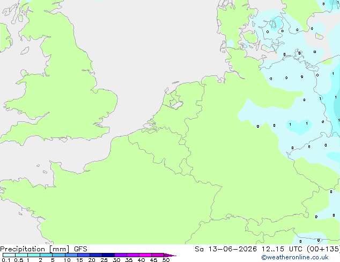The height and width of the screenshot is (262, 340).
Task: Click legend number '35'
Action: 129,260
